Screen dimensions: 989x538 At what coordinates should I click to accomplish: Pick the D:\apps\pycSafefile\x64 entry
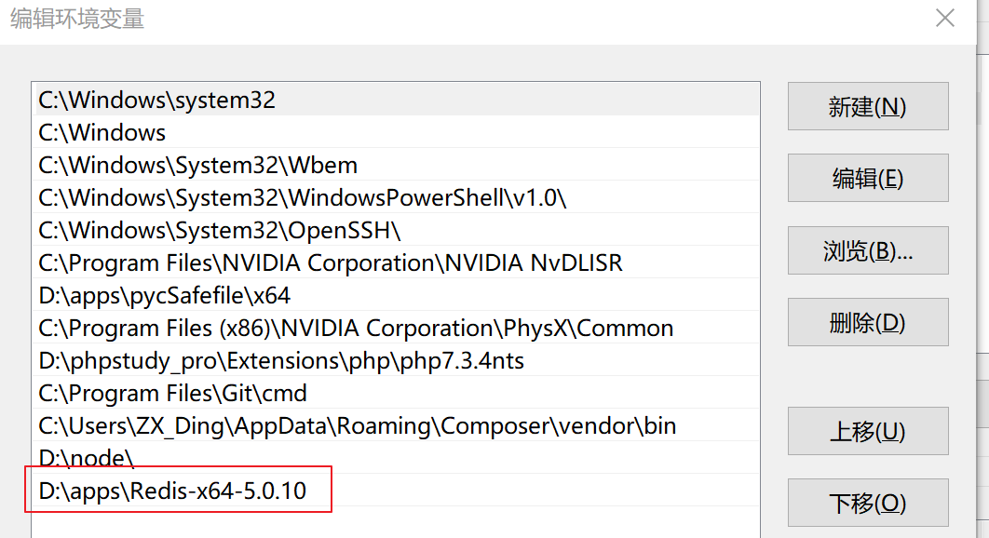pyautogui.click(x=165, y=296)
